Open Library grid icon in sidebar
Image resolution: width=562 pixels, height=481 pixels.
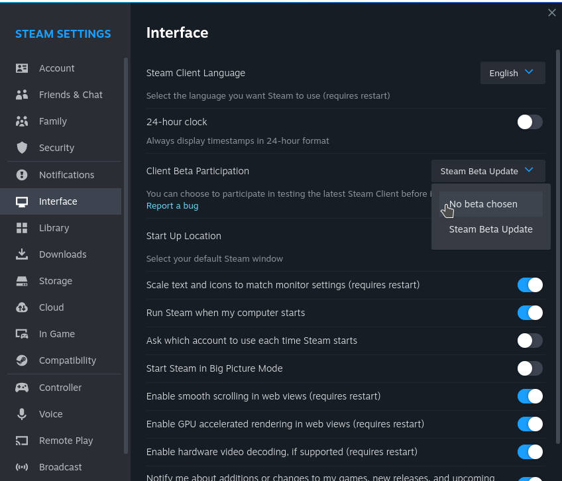pyautogui.click(x=22, y=228)
